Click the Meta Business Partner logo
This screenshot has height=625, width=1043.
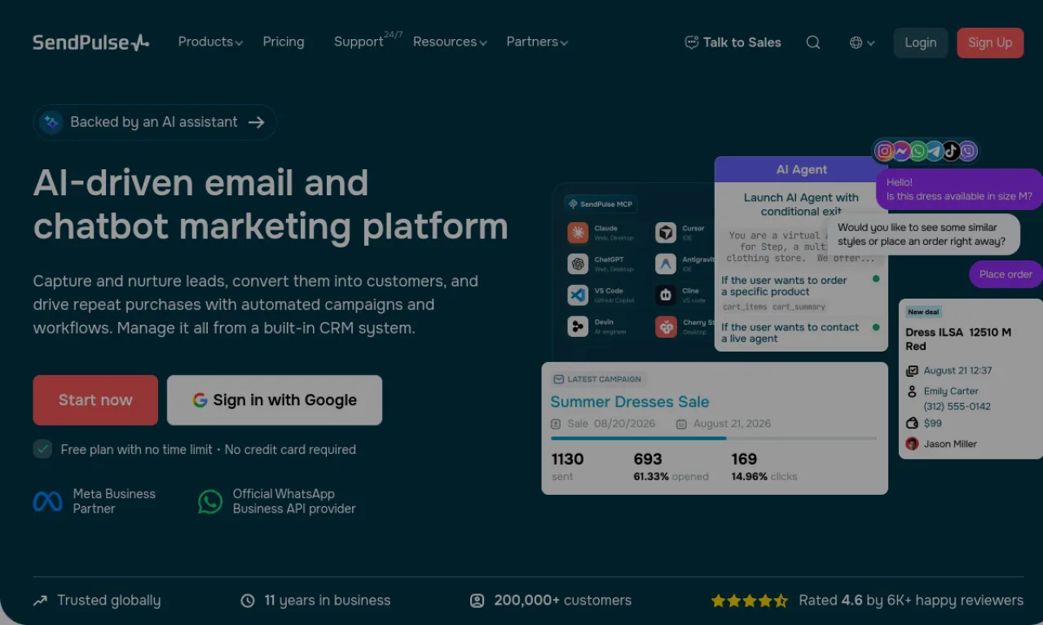pos(47,501)
